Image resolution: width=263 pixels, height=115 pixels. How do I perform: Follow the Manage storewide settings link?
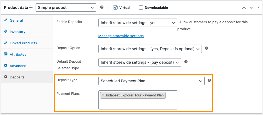coord(121,36)
